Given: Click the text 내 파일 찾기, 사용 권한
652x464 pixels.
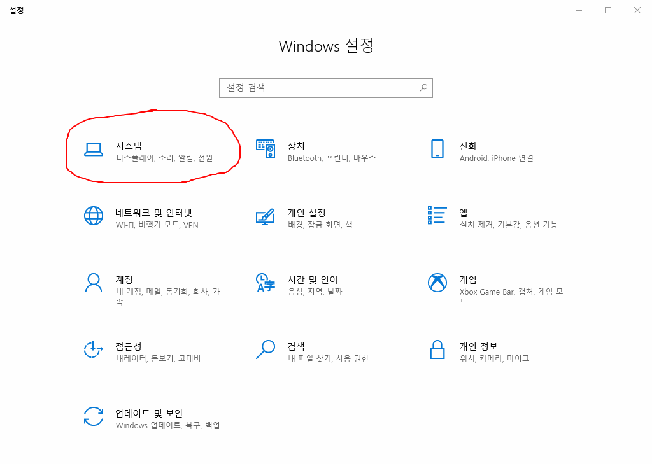Looking at the screenshot, I should pyautogui.click(x=328, y=358).
